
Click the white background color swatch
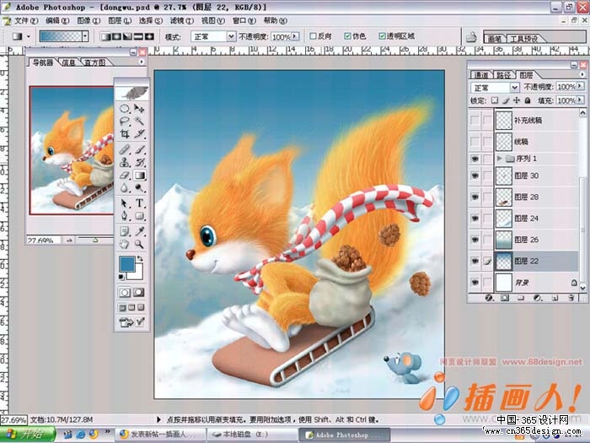coord(137,274)
